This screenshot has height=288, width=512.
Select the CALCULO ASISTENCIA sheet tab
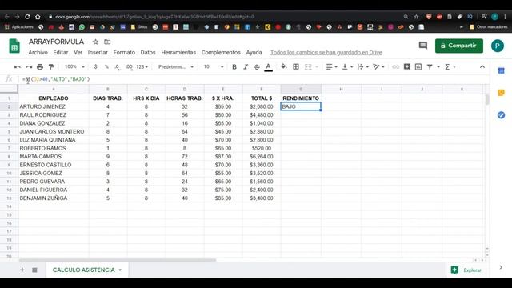pos(83,270)
